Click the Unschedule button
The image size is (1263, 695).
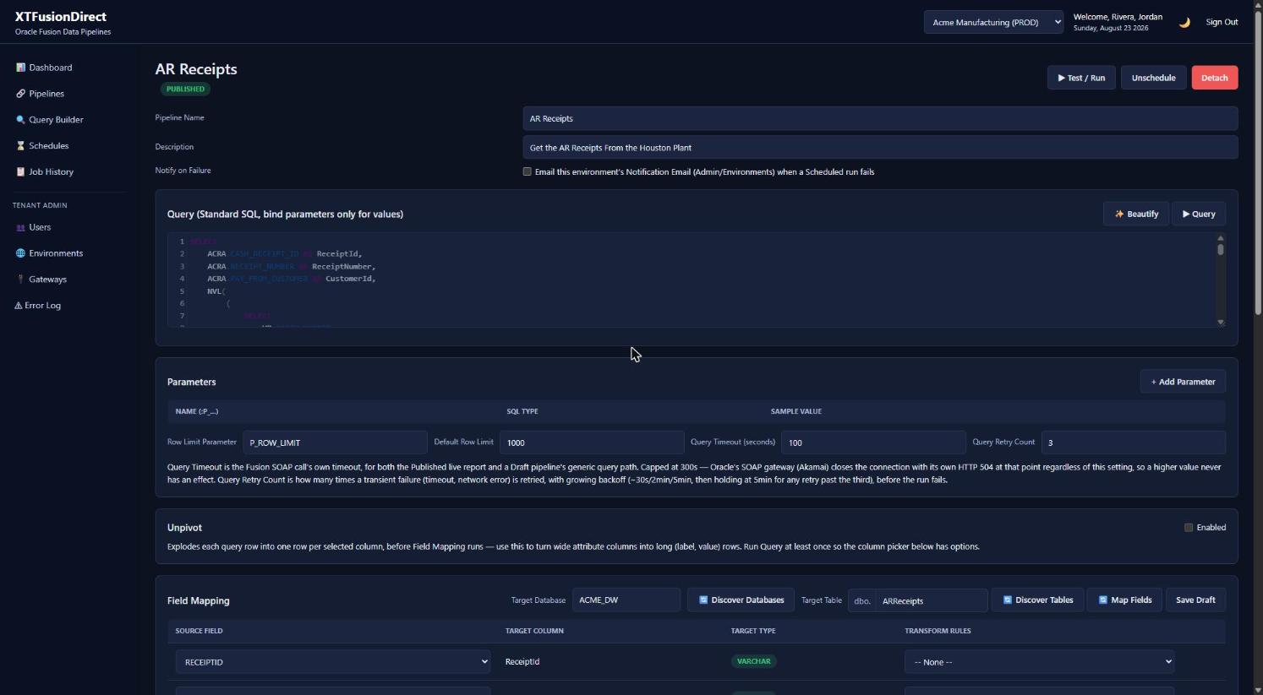(1153, 78)
